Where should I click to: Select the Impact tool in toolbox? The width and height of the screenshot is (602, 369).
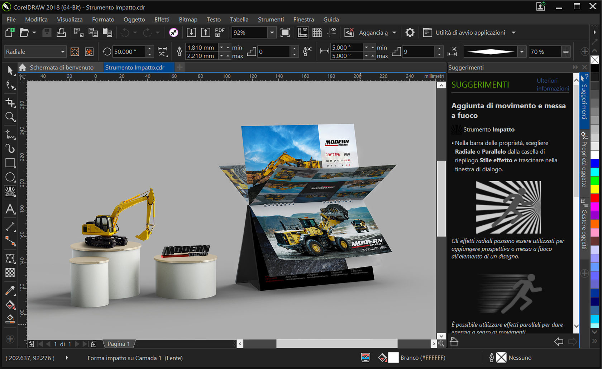coord(10,191)
